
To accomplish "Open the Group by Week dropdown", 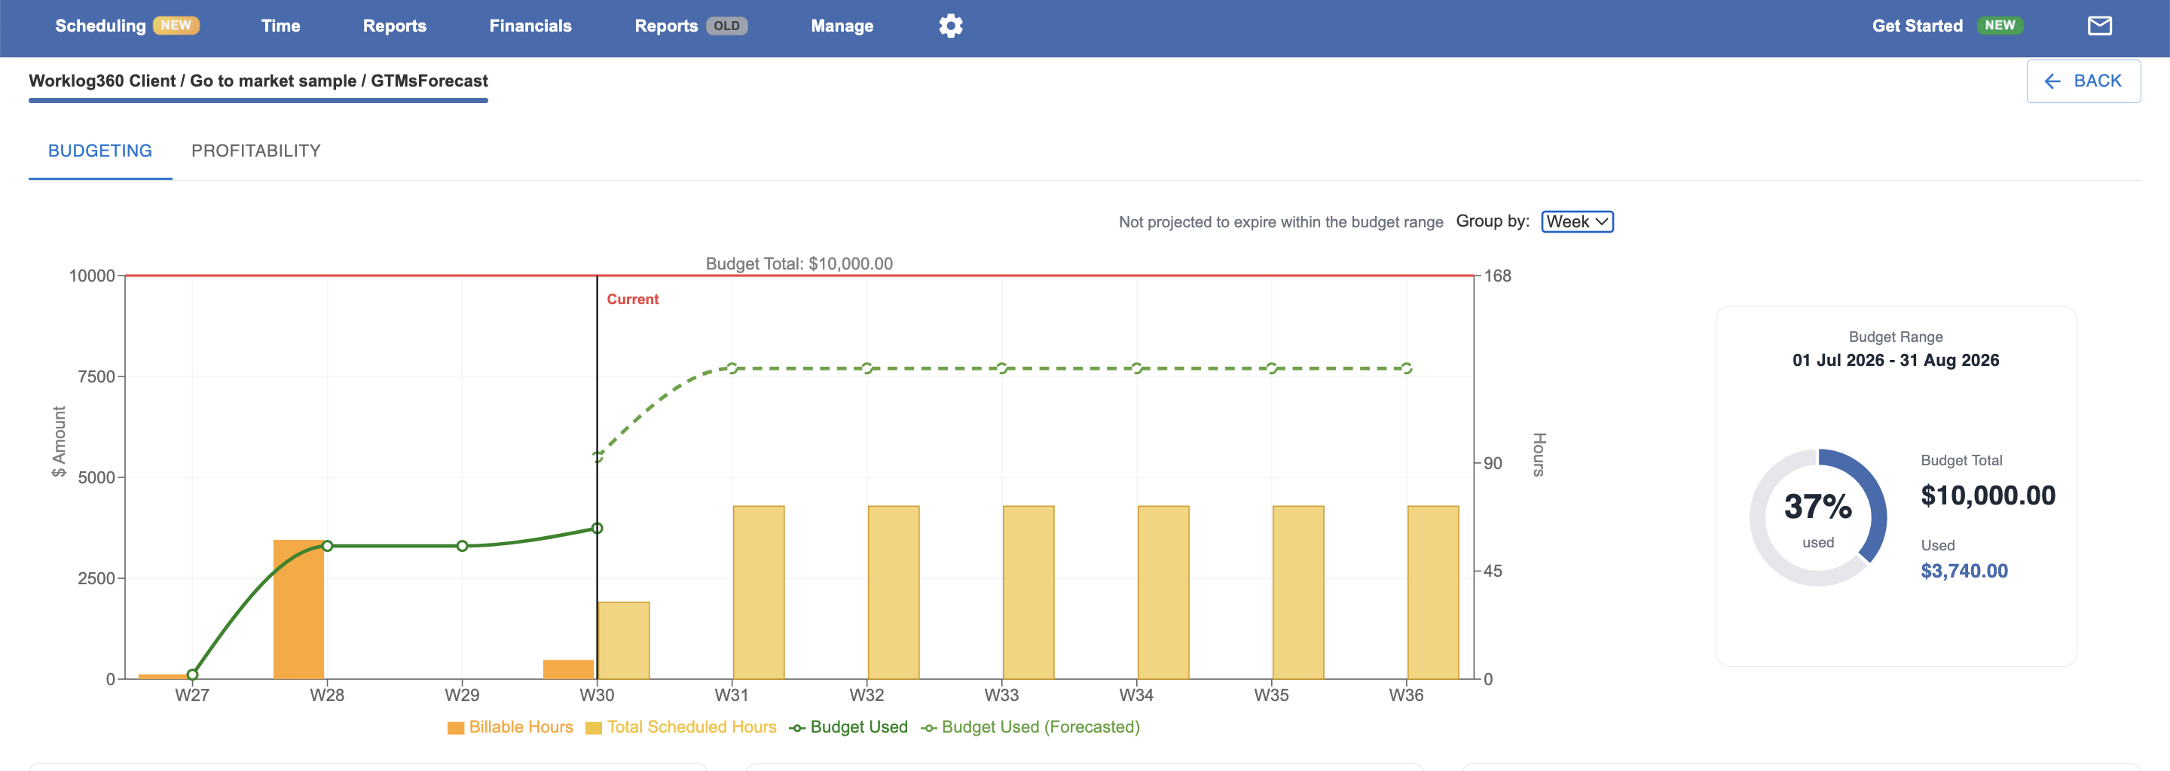I will coord(1577,221).
